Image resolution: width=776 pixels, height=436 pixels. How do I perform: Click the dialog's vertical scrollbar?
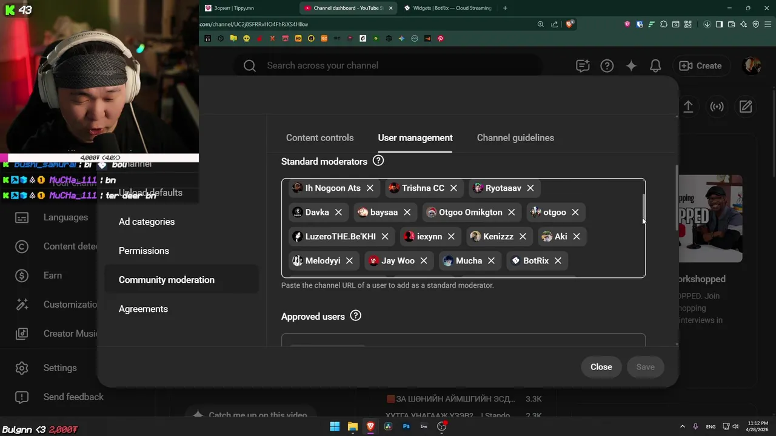pyautogui.click(x=677, y=197)
